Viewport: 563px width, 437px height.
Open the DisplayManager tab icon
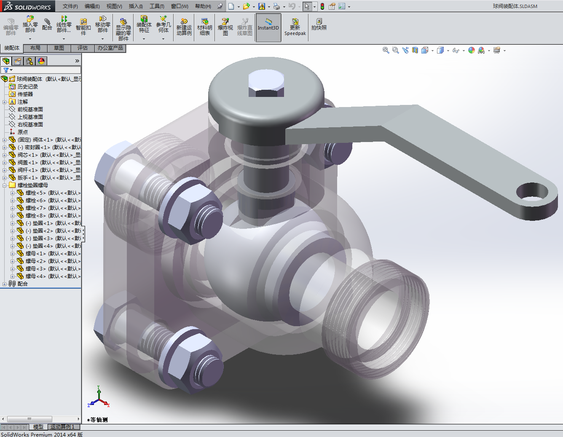point(41,61)
